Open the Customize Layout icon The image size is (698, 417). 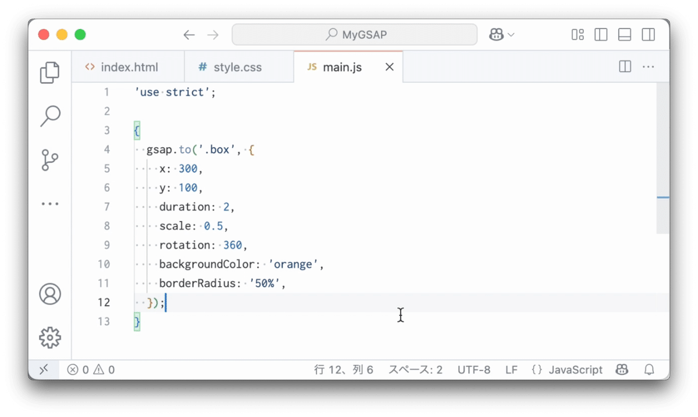(x=577, y=34)
